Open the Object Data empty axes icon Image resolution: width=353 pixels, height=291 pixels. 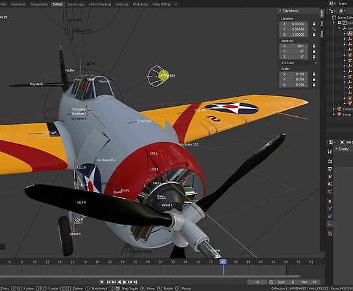pyautogui.click(x=330, y=224)
